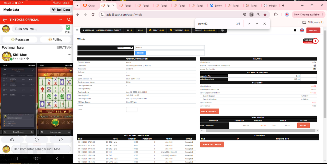Image resolution: width=327 pixels, height=164 pixels.
Task: Open options for Kidil Moe's post
Action: (69, 55)
